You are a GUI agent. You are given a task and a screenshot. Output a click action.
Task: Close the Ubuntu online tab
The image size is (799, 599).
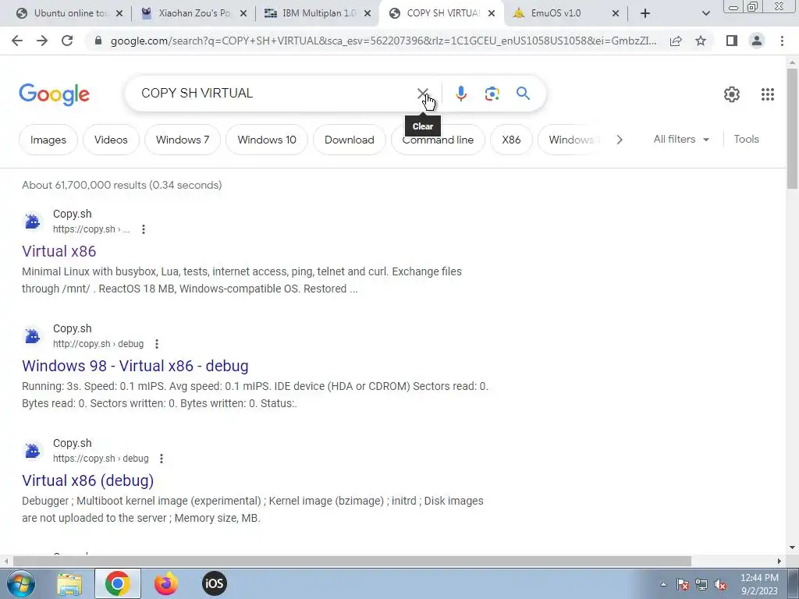pyautogui.click(x=119, y=14)
